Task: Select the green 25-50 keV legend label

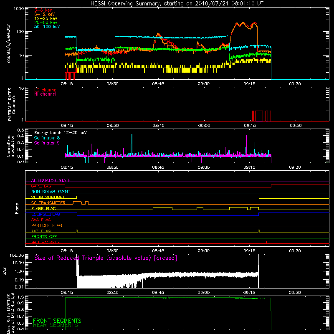Action: [46, 23]
